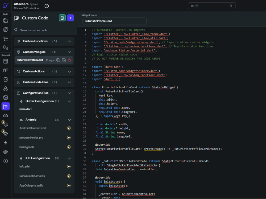Open Info.plist file
This screenshot has width=266, height=199.
[x=25, y=167]
